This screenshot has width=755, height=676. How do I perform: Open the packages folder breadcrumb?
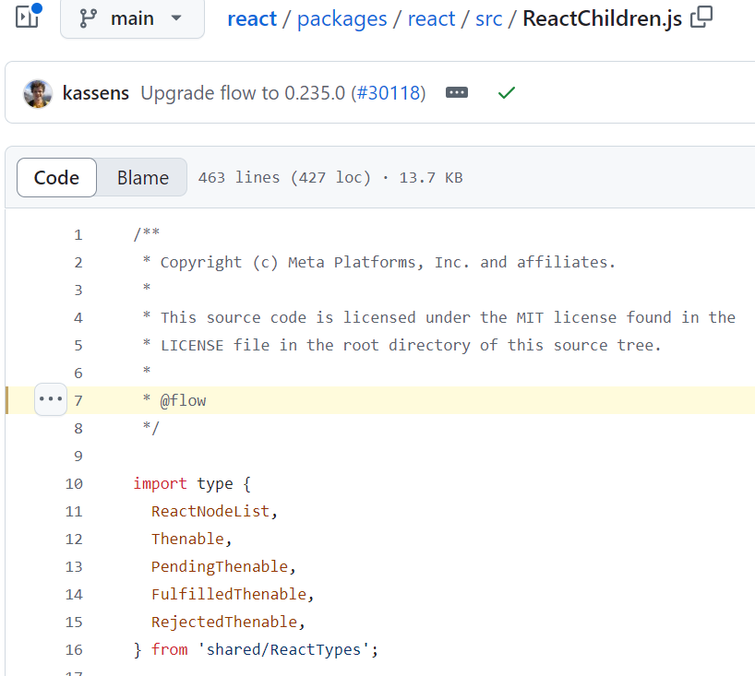pos(342,18)
